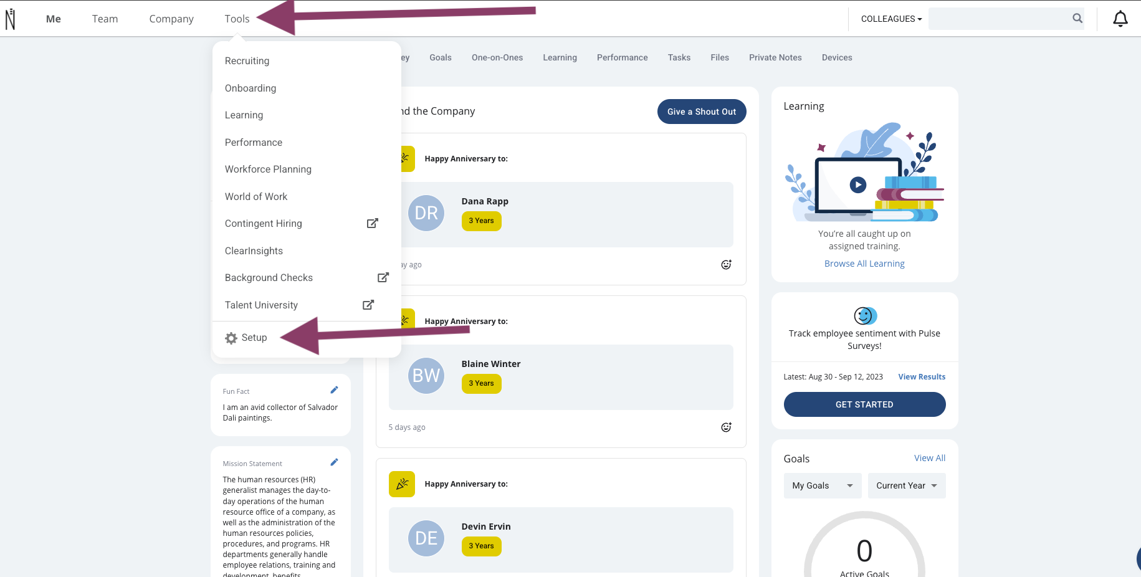Choose Workforce Planning in Tools menu
This screenshot has width=1141, height=577.
(268, 169)
